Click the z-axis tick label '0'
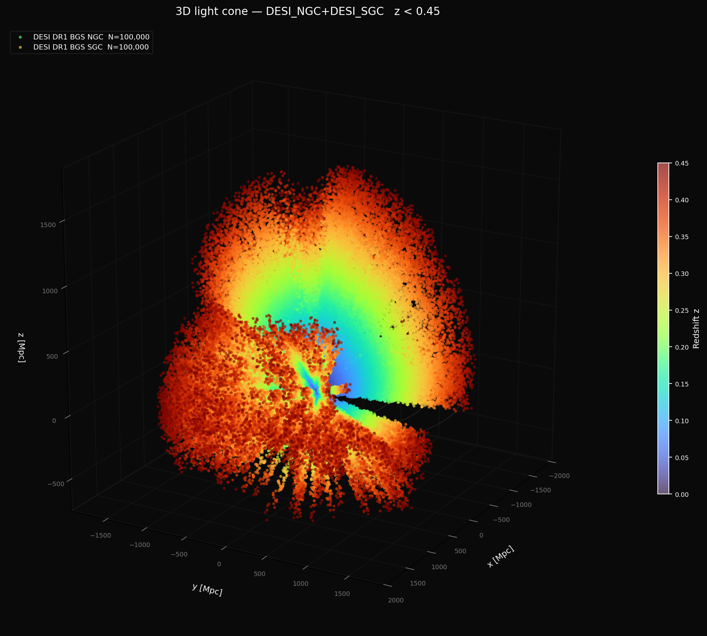Screen dimensions: 707x636 [x=54, y=421]
